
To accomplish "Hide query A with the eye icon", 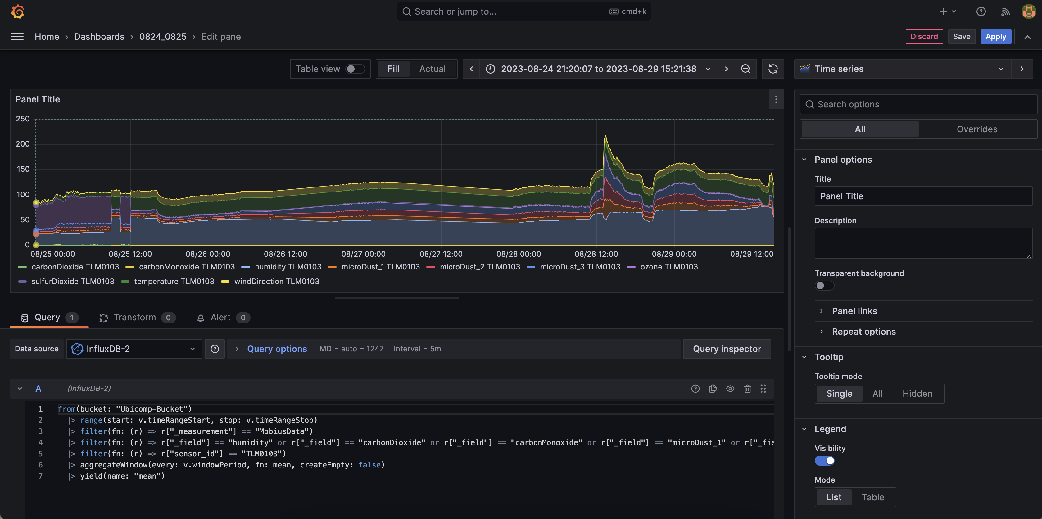I will coord(730,389).
